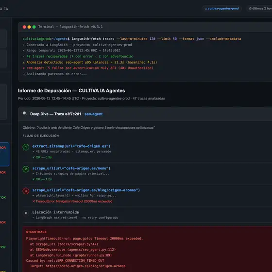Viewport: 272px width, 272px height.
Task: Click the red X beside TimeoutError message
Action: 34,201
